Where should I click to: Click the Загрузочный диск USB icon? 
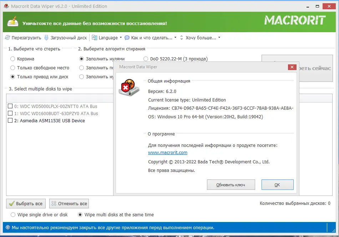pos(46,38)
